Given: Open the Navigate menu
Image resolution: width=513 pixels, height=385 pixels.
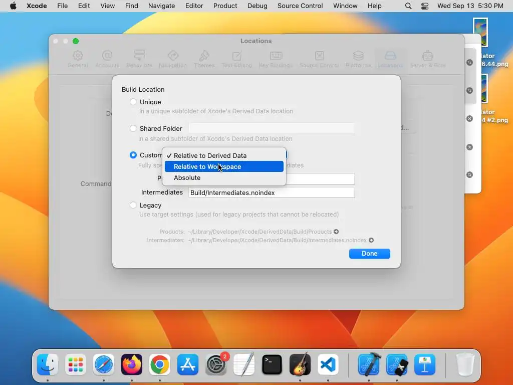Looking at the screenshot, I should [x=161, y=6].
